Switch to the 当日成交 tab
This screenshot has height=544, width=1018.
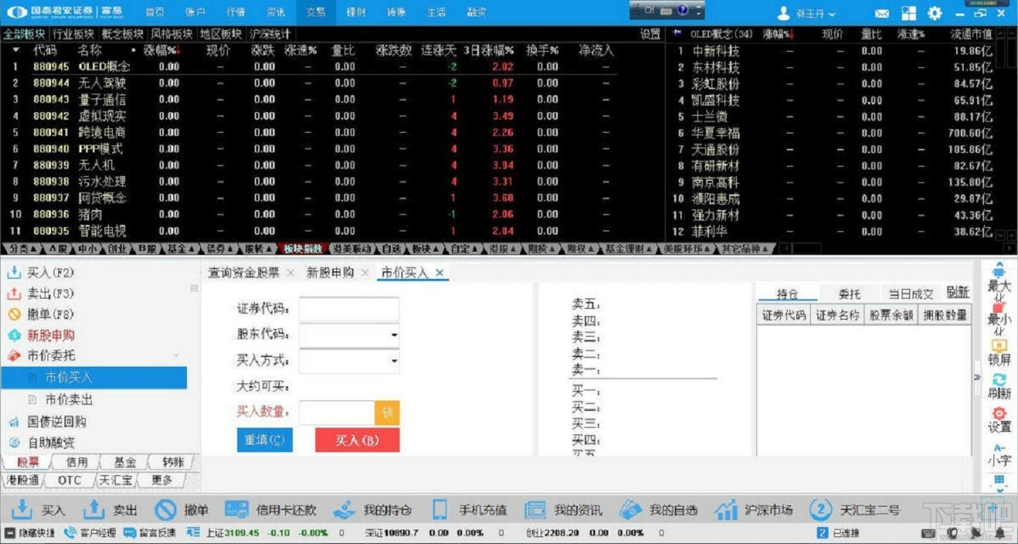pyautogui.click(x=911, y=292)
